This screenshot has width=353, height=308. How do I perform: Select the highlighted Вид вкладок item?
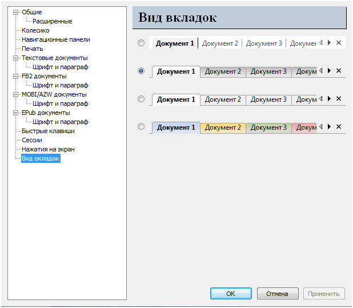point(41,158)
